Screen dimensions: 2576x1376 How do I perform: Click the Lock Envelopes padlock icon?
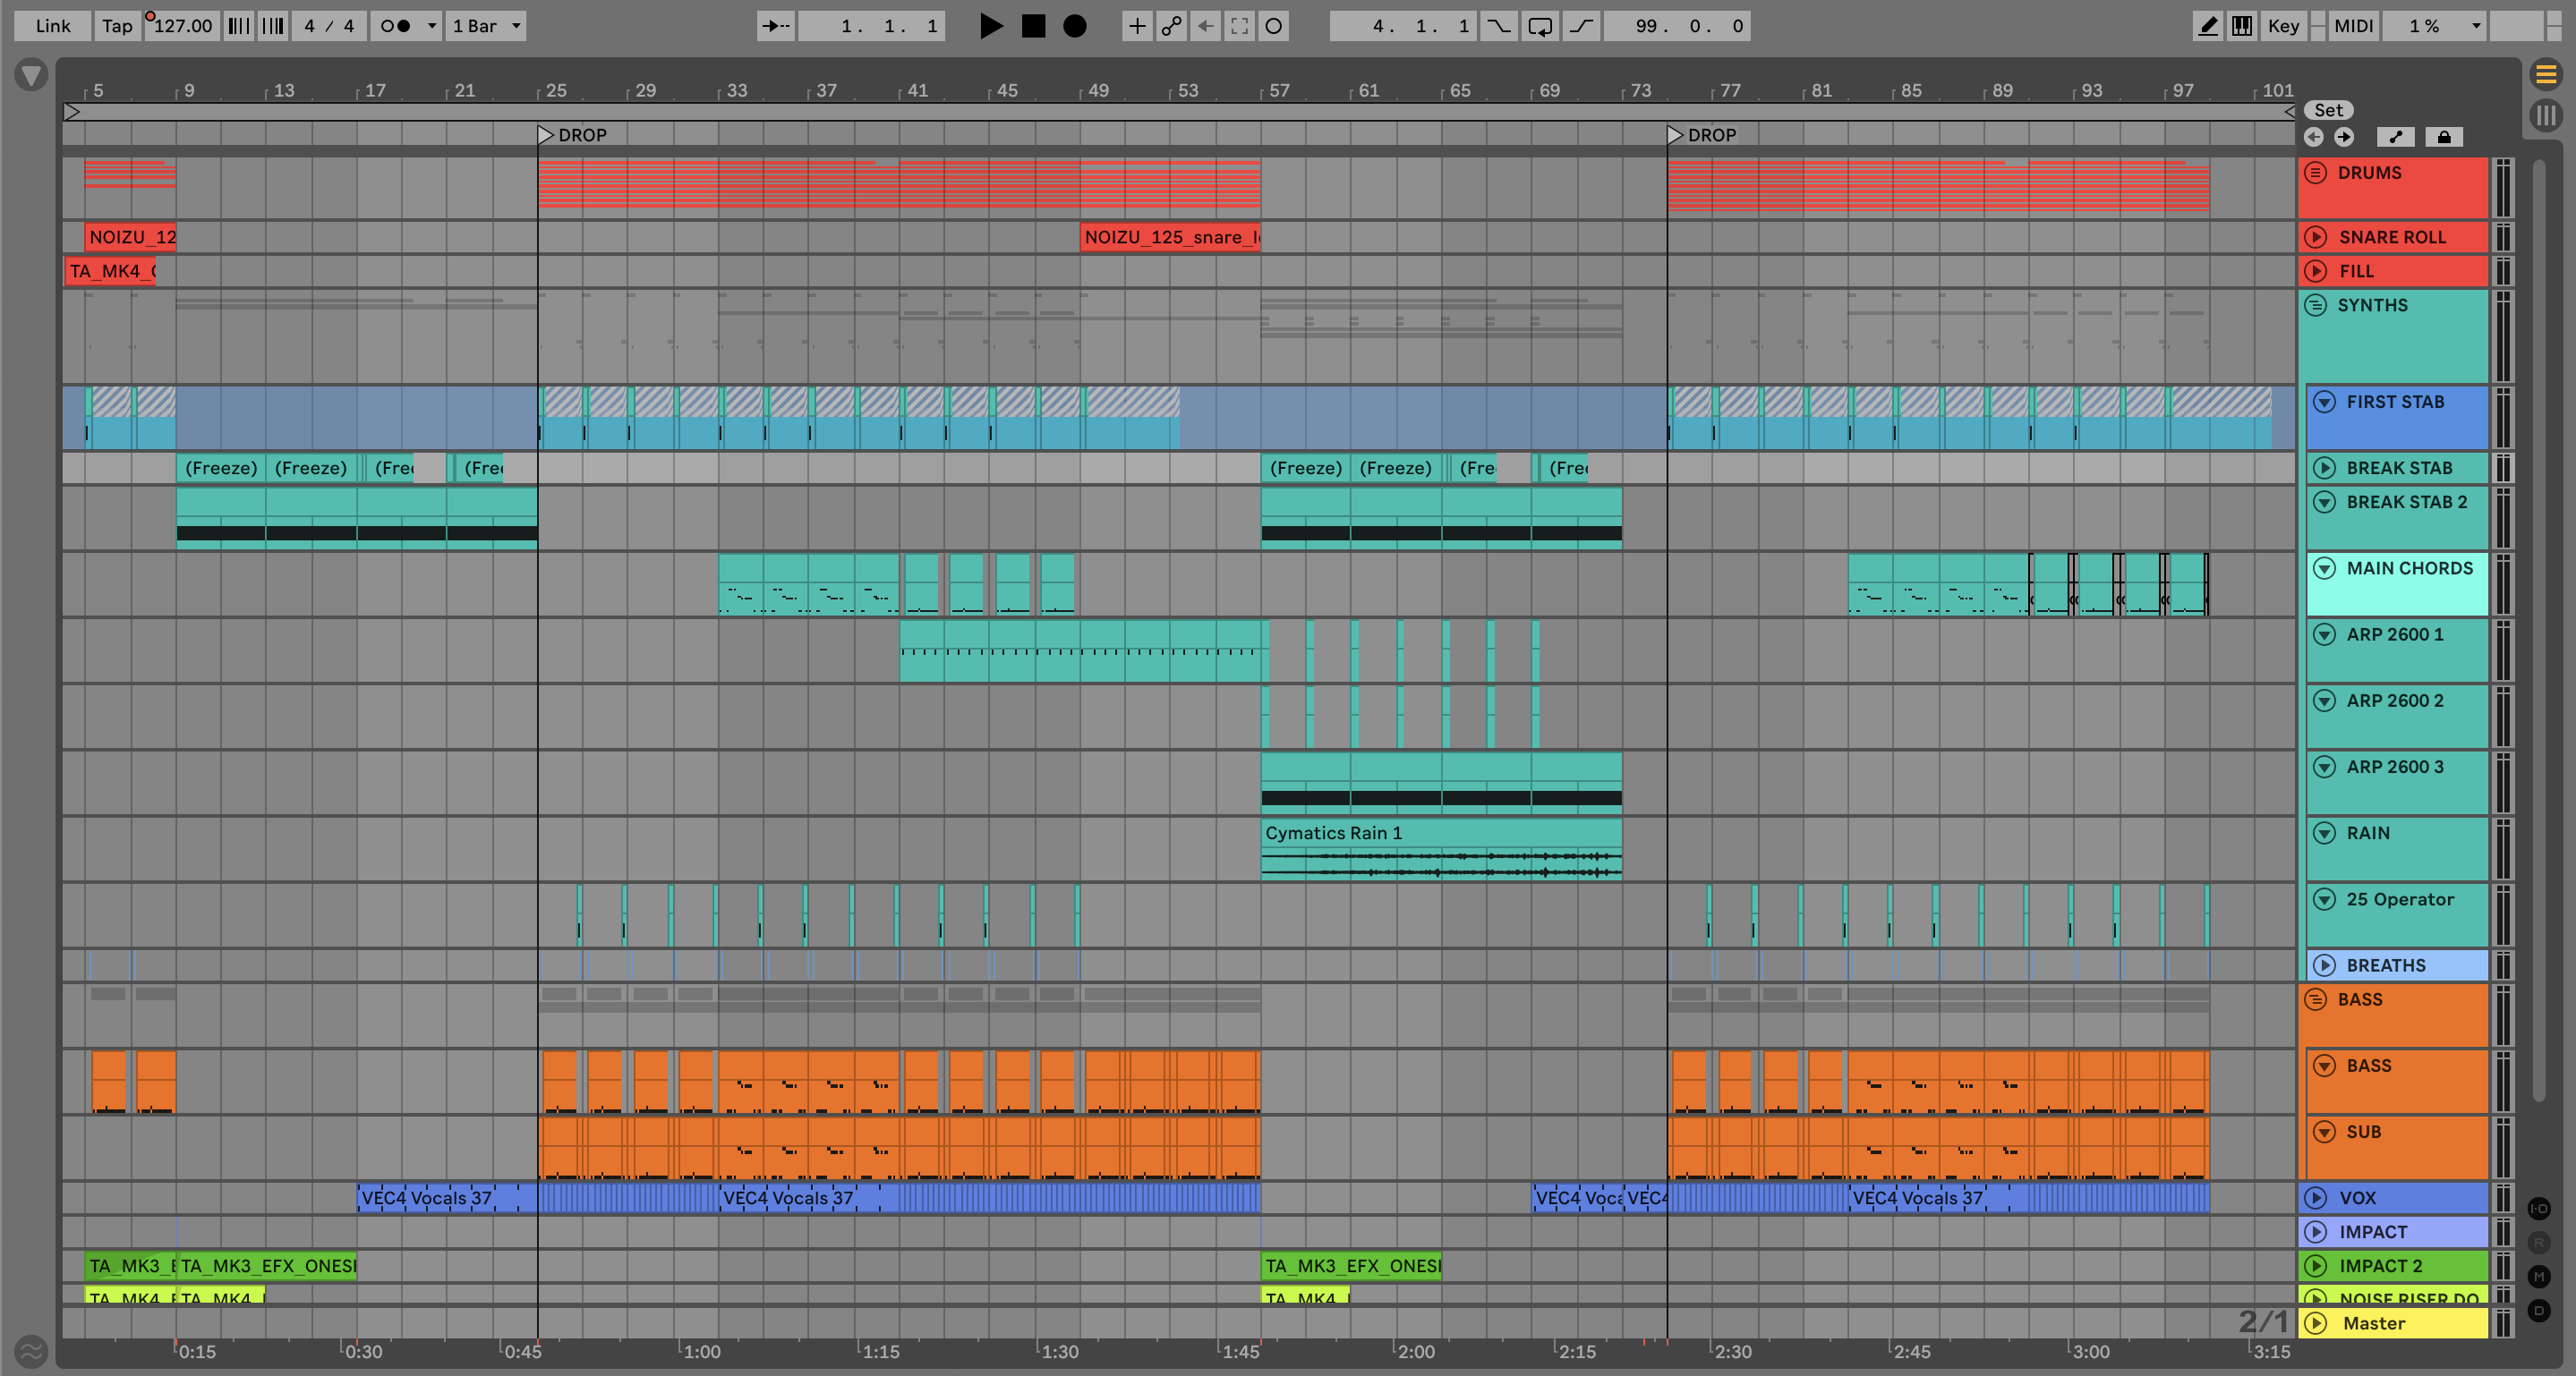tap(2443, 137)
